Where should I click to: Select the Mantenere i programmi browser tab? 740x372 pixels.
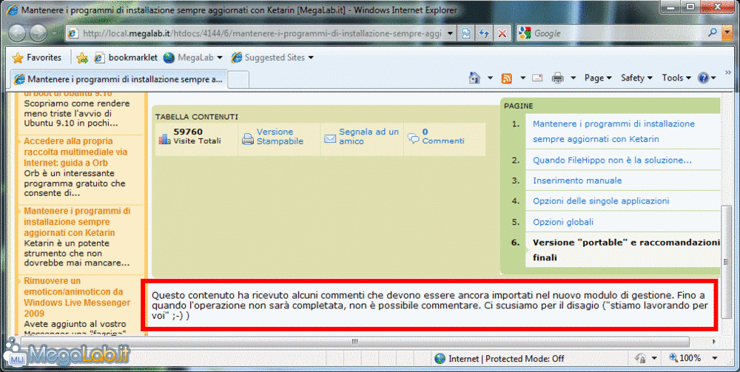click(120, 78)
